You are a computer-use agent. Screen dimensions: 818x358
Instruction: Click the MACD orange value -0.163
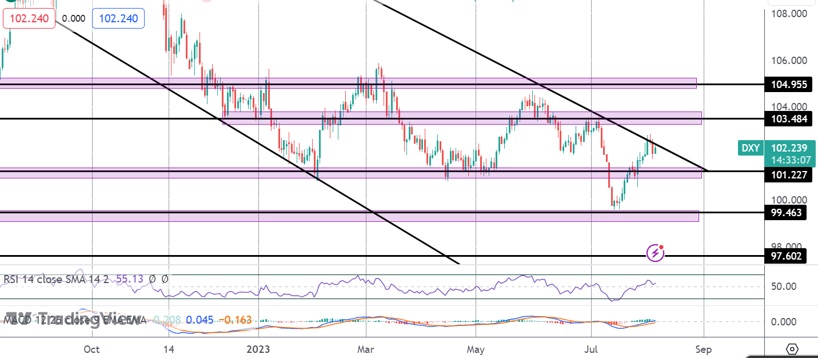click(x=235, y=320)
